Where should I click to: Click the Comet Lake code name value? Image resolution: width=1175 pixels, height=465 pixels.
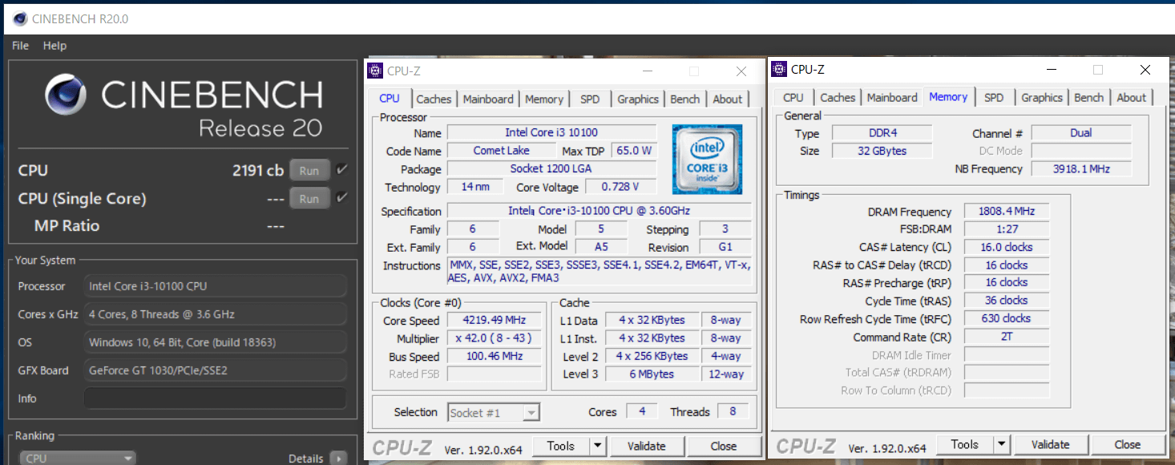pos(501,151)
